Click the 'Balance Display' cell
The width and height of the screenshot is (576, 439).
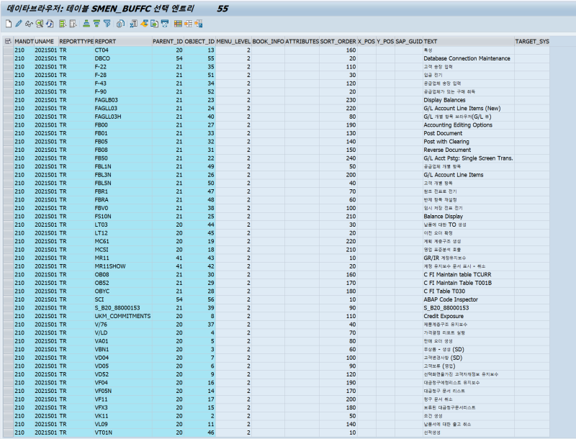[x=469, y=216]
